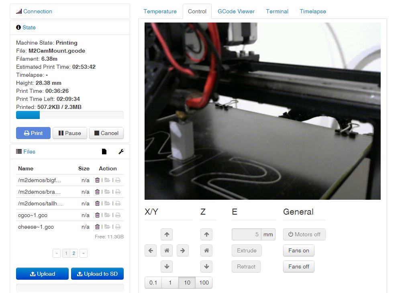Screen dimensions: 408x293
Task: Switch to the GCode Viewer tab
Action: click(236, 11)
